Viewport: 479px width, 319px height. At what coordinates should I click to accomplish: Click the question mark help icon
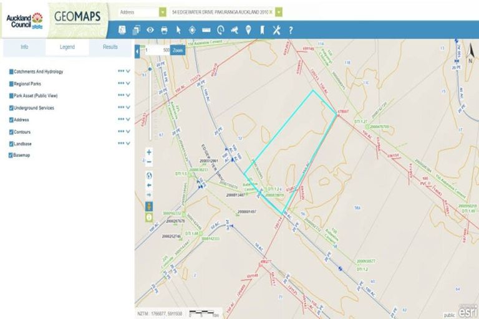click(291, 29)
